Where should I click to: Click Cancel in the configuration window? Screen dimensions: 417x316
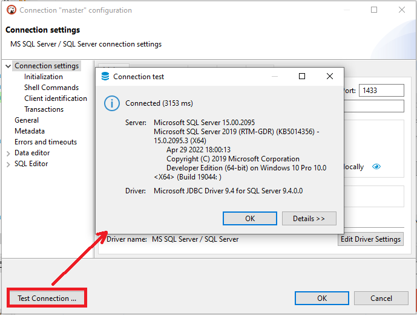(381, 298)
